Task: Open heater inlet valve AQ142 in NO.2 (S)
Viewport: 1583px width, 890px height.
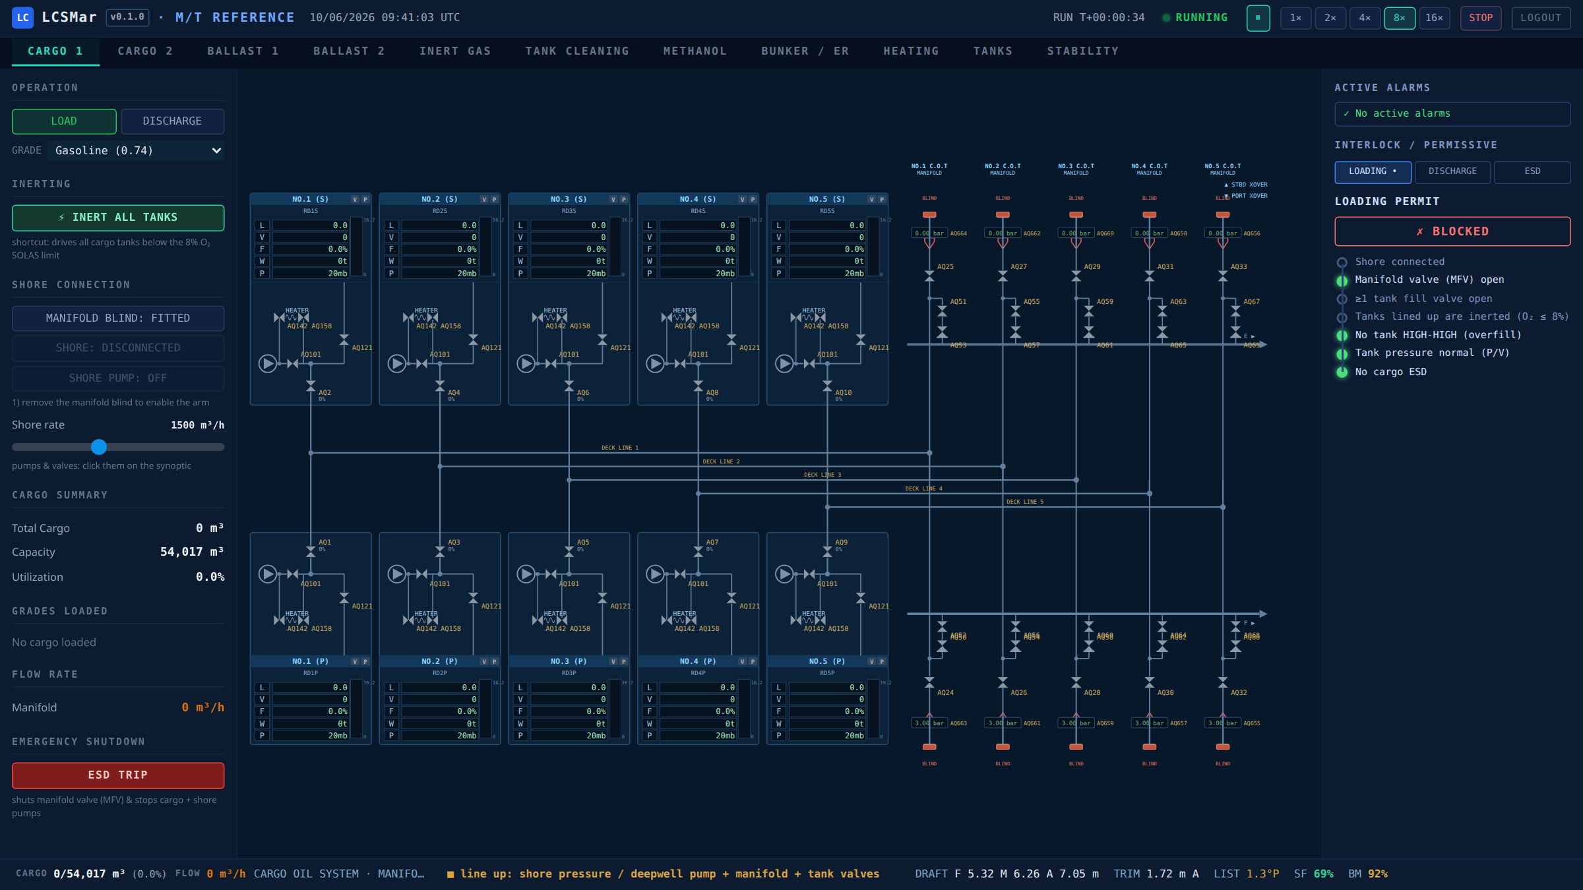Action: (409, 317)
